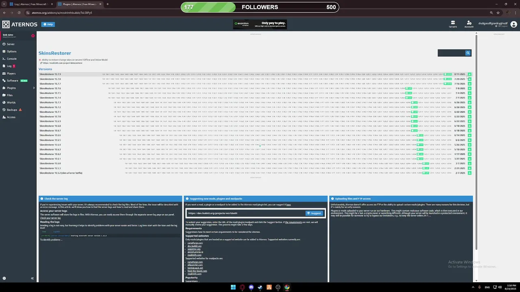The height and width of the screenshot is (292, 520).
Task: Collapse the sidebar with double chevron
Action: click(32, 278)
